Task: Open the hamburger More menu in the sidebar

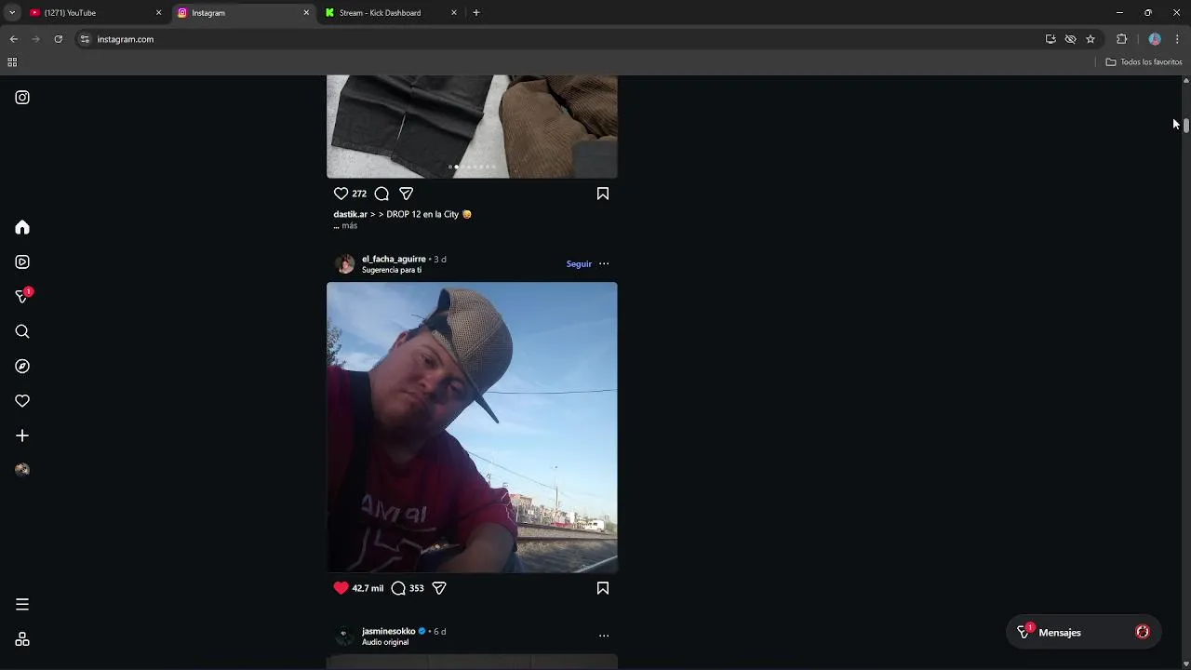Action: pos(22,605)
